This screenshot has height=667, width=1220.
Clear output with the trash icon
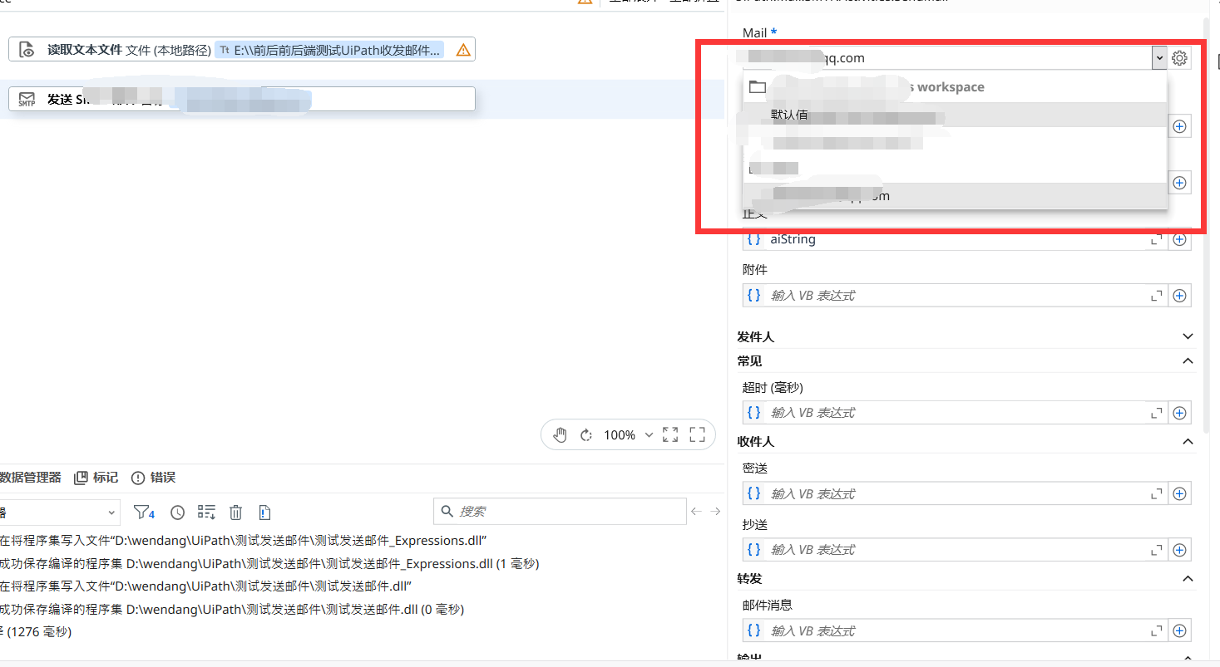click(236, 513)
